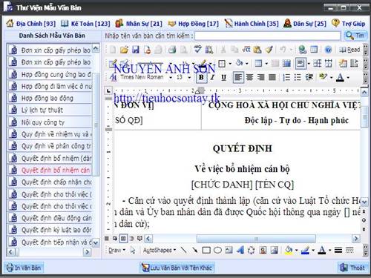Click the document search input field
The image size is (371, 278).
tap(268, 36)
